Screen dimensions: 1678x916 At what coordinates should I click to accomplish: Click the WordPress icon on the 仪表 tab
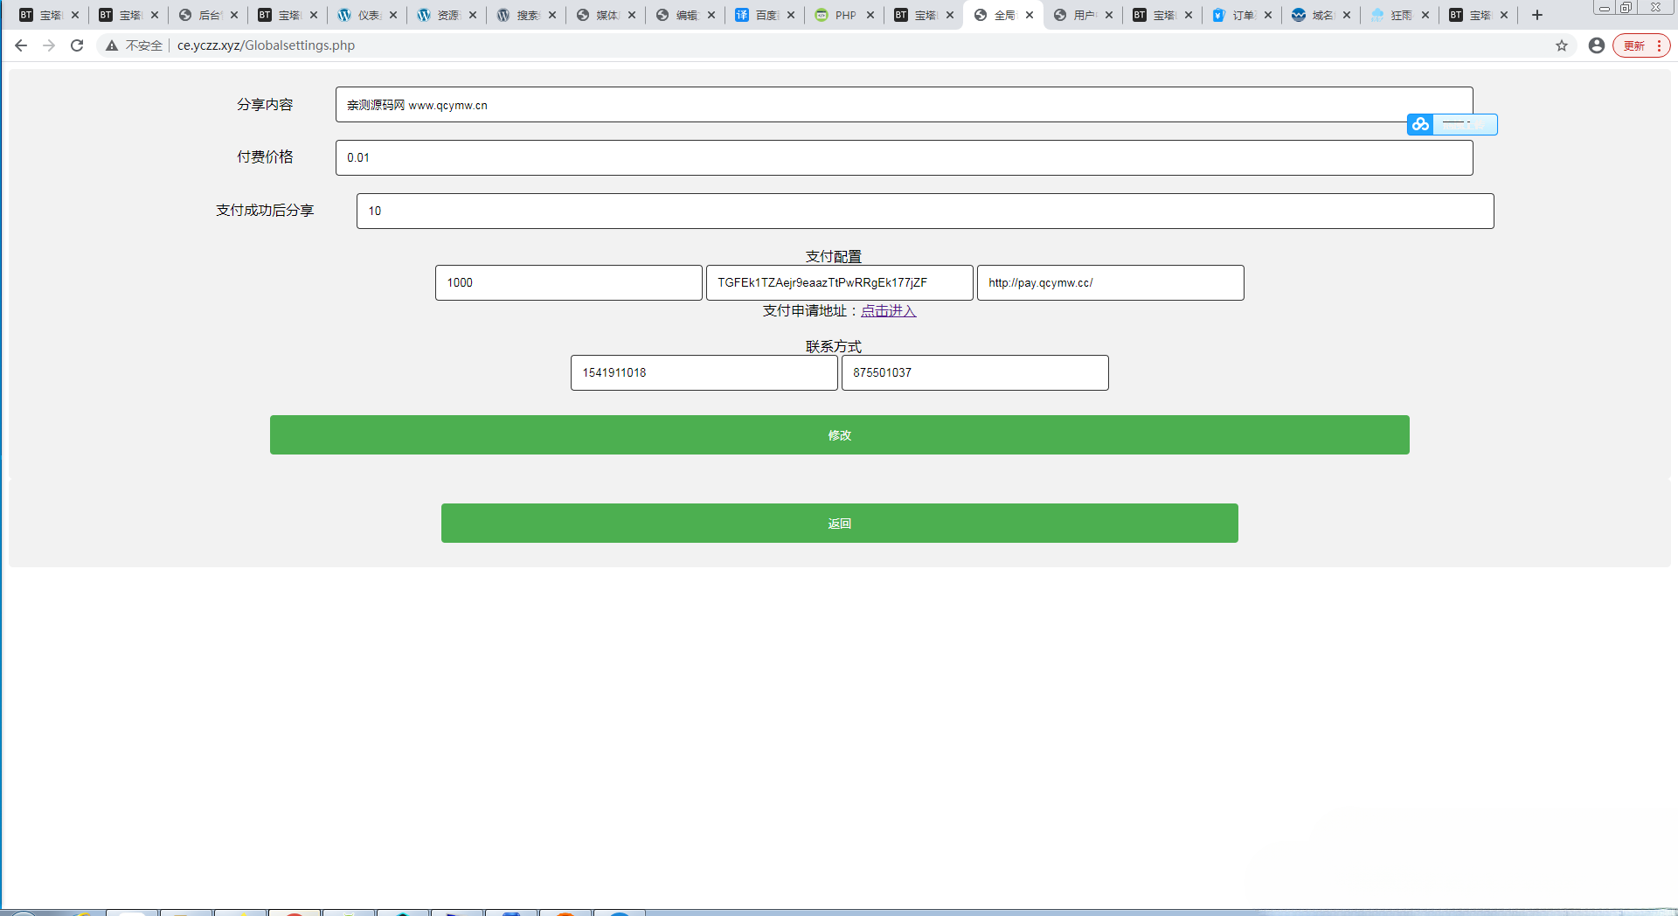(x=343, y=15)
